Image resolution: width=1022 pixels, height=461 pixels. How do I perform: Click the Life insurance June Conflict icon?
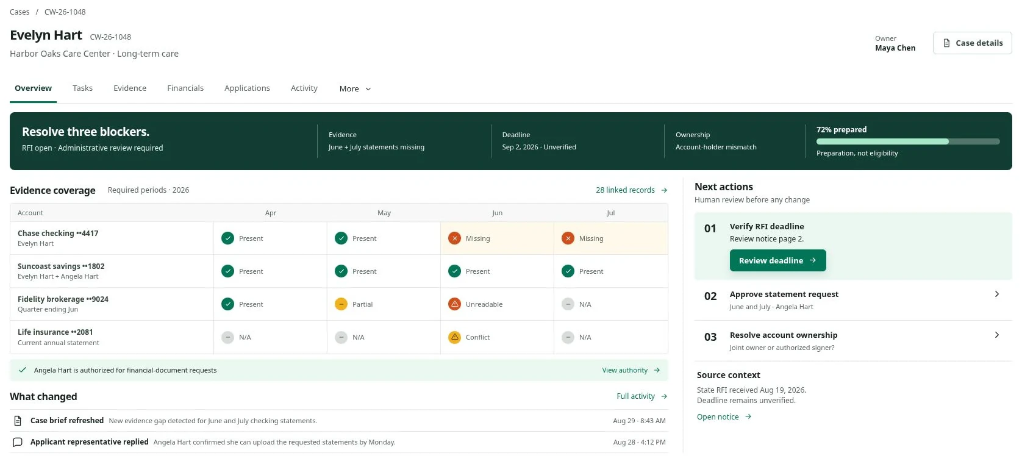(454, 337)
